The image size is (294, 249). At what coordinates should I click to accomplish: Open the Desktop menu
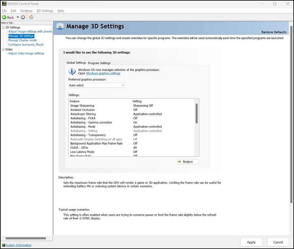tap(26, 10)
